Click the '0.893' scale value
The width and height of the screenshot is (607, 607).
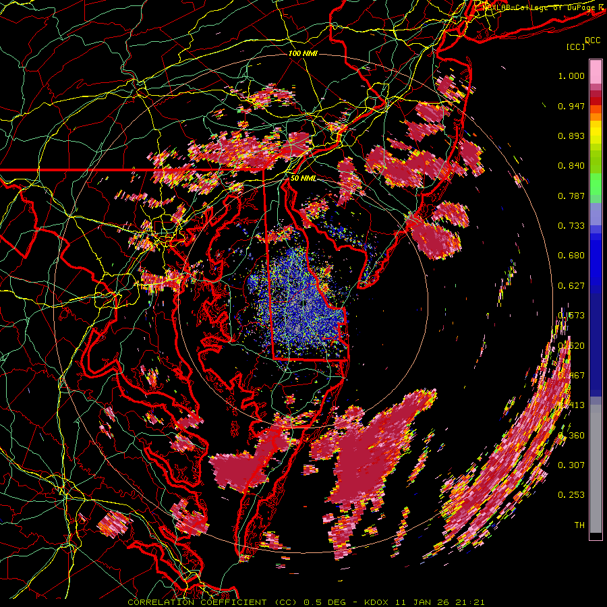coord(571,136)
